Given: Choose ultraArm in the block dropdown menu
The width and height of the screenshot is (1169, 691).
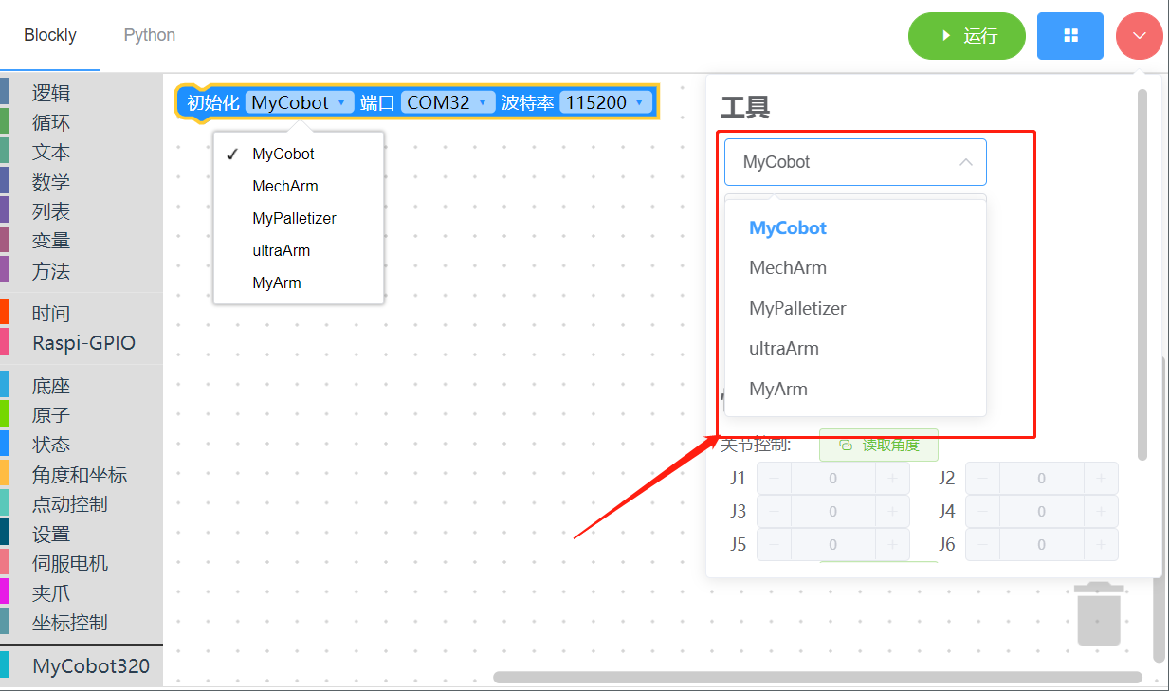Looking at the screenshot, I should 299,250.
